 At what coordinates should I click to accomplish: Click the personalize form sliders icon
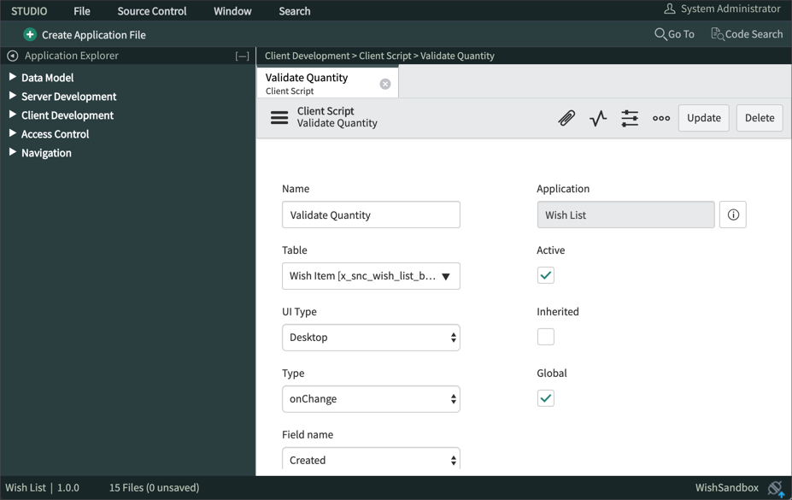click(630, 118)
